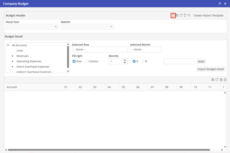The width and height of the screenshot is (230, 153).
Task: Click the Save icon in Budget Header
Action: tap(177, 15)
